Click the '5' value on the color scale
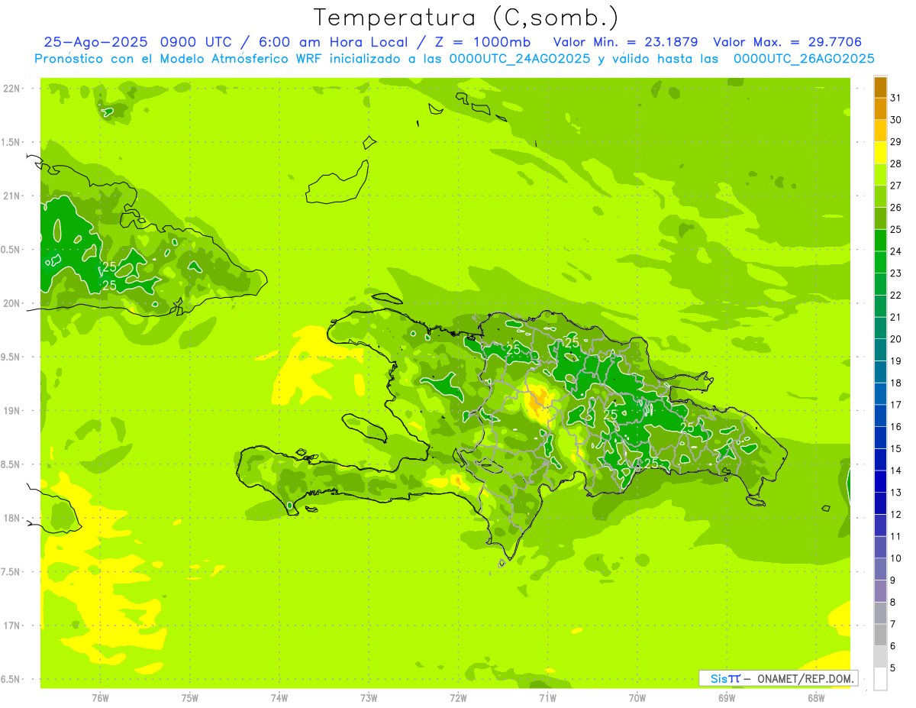The height and width of the screenshot is (708, 916). pyautogui.click(x=893, y=668)
